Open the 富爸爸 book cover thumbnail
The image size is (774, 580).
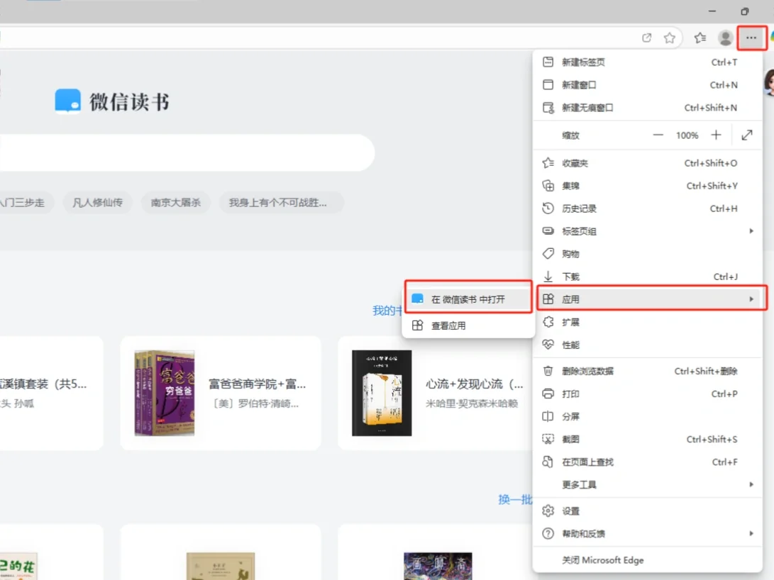165,393
